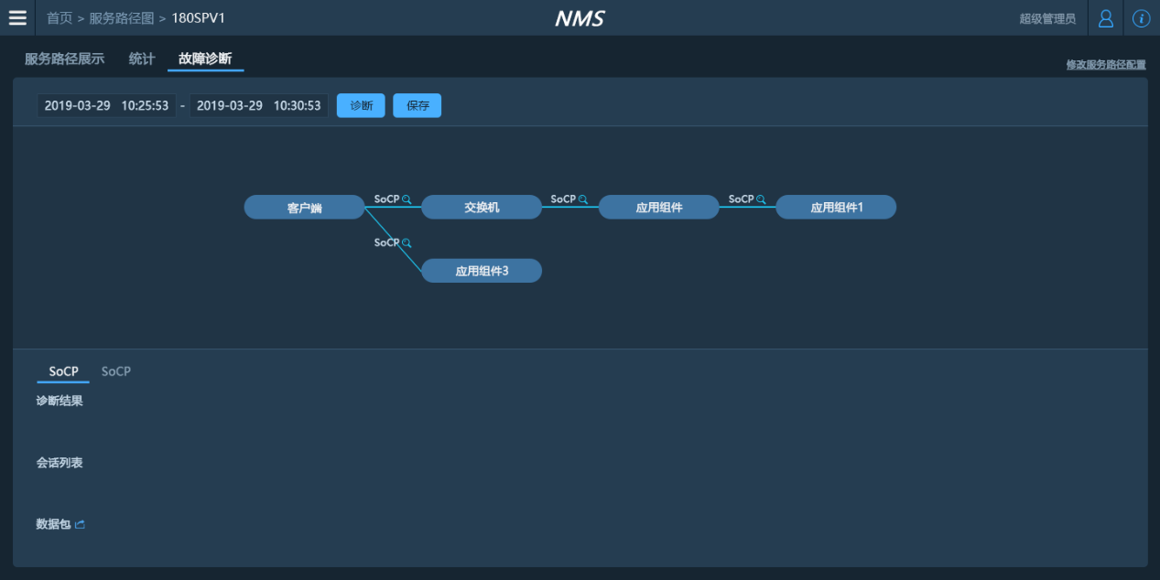Switch to the 统计 tab

[x=142, y=59]
